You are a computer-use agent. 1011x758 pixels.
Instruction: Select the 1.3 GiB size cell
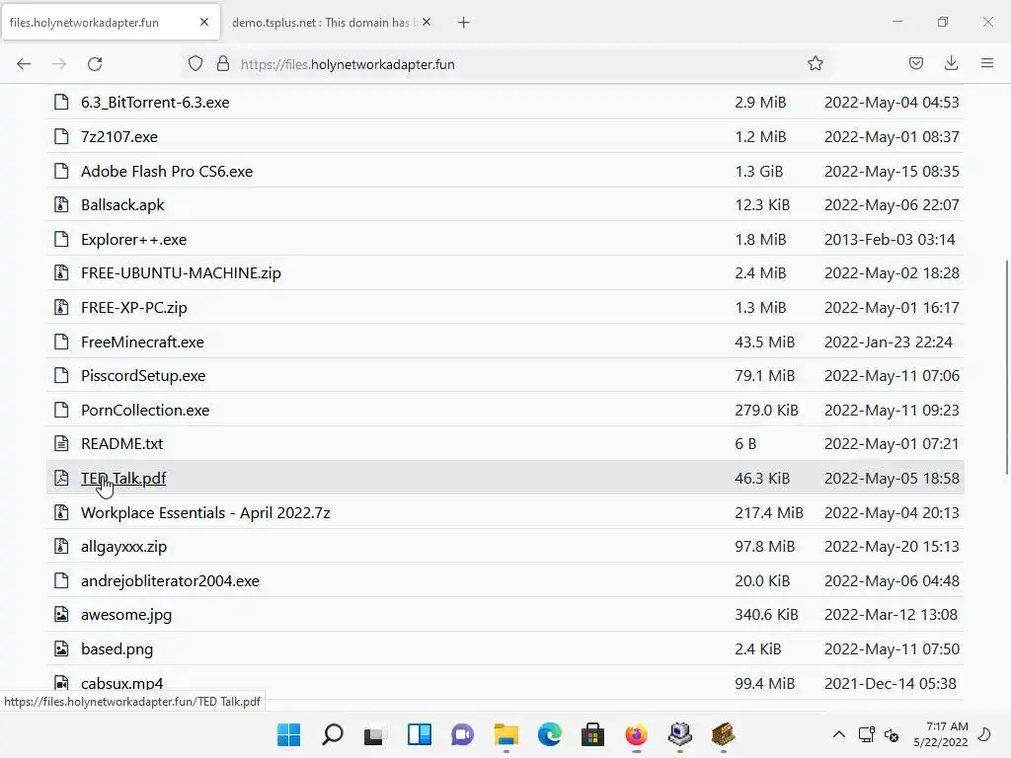759,172
